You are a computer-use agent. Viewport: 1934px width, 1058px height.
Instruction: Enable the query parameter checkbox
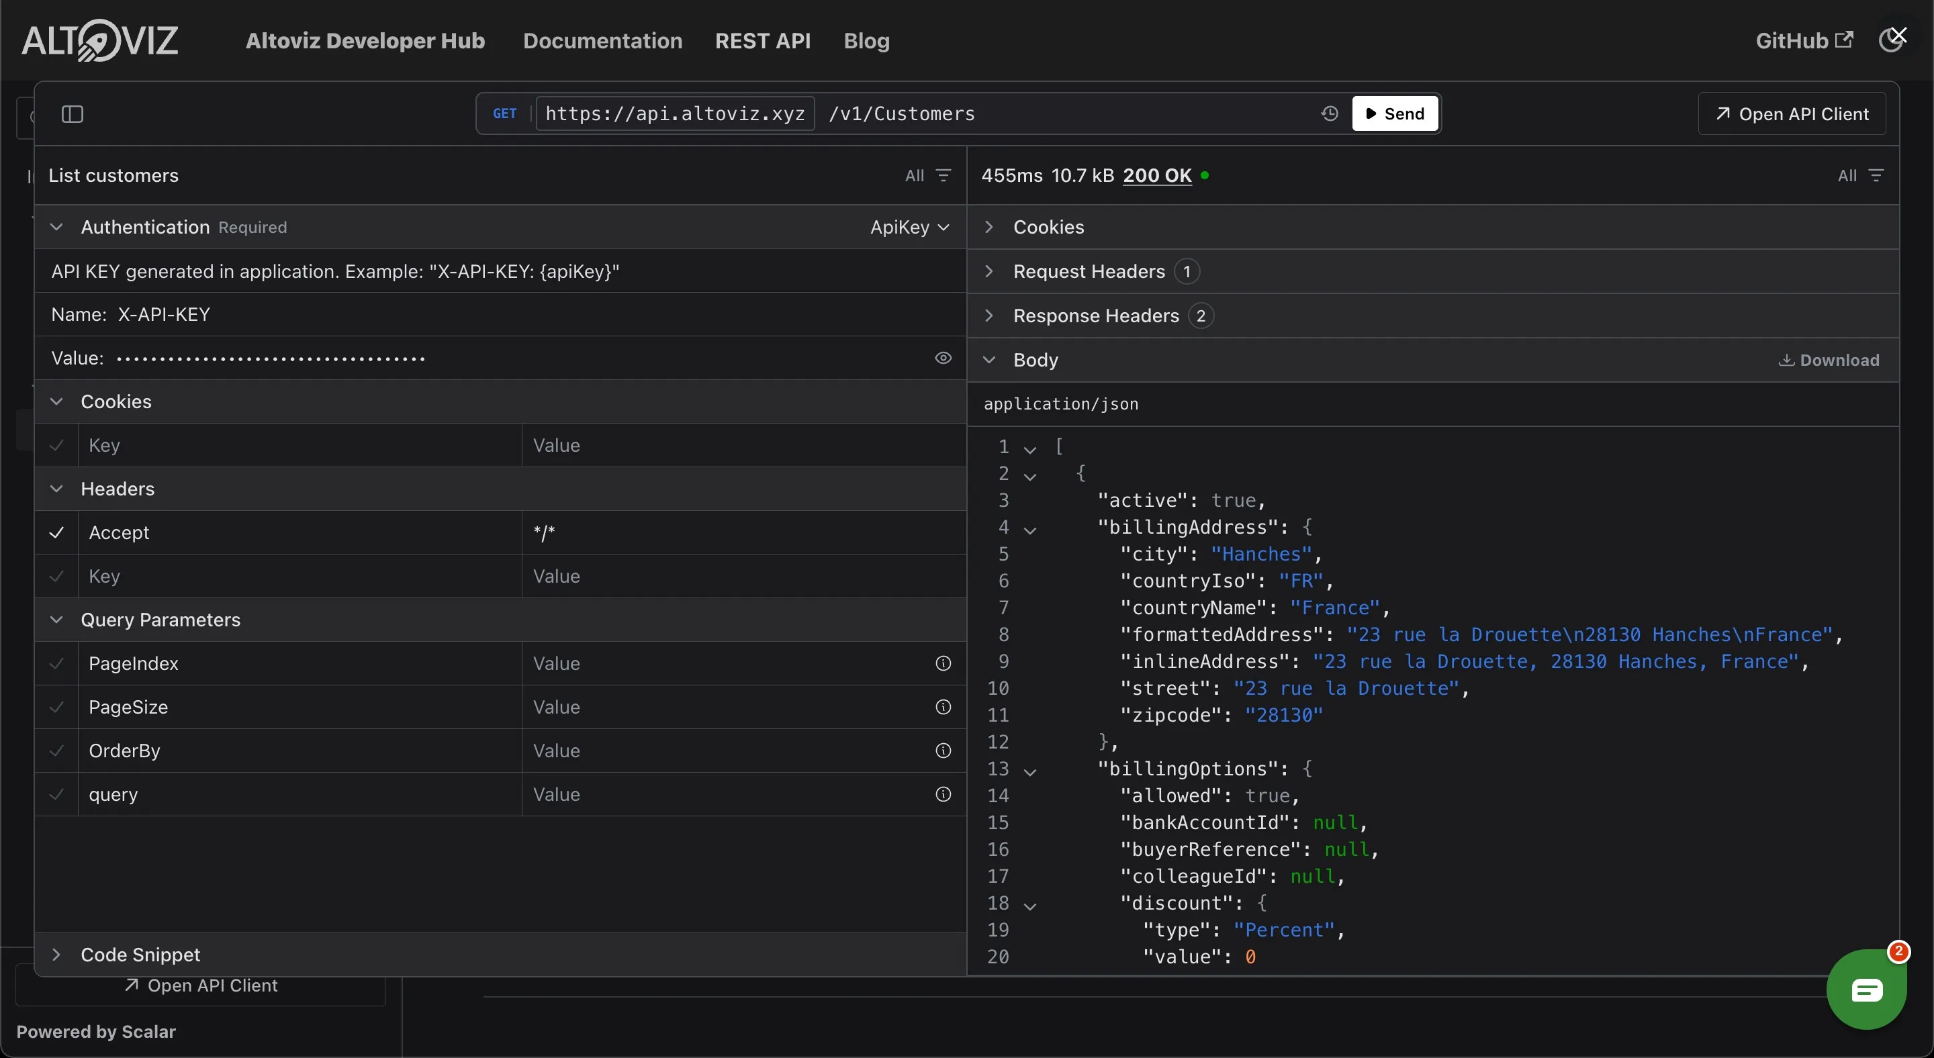tap(56, 794)
